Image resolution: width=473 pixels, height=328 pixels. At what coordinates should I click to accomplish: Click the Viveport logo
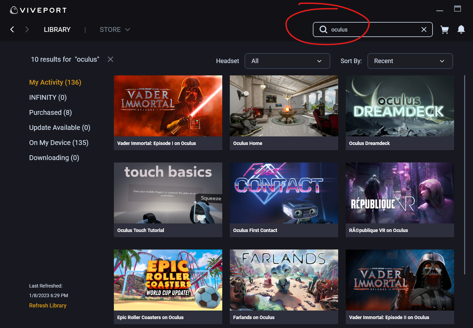coord(38,10)
